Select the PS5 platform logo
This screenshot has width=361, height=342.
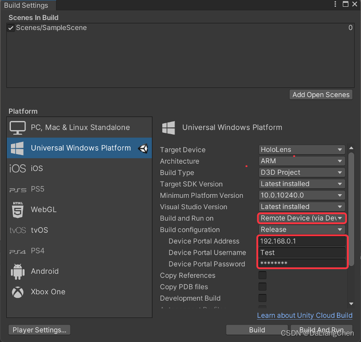coord(18,190)
